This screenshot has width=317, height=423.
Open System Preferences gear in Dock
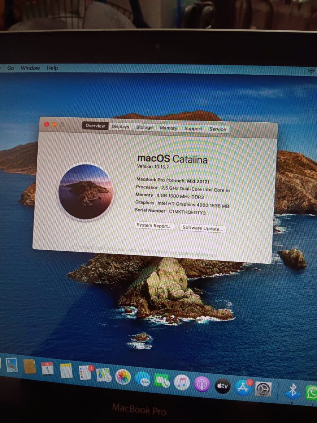pos(263,390)
